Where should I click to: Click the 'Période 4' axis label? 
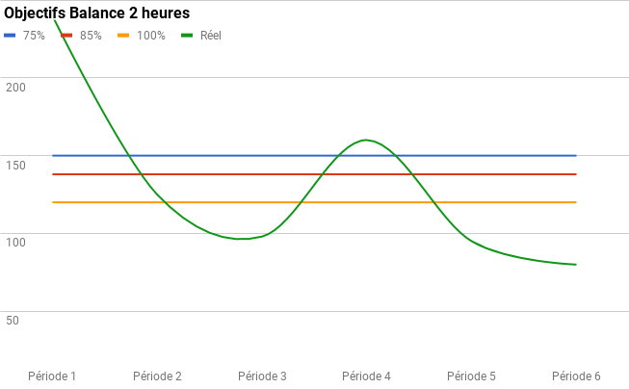pos(367,376)
